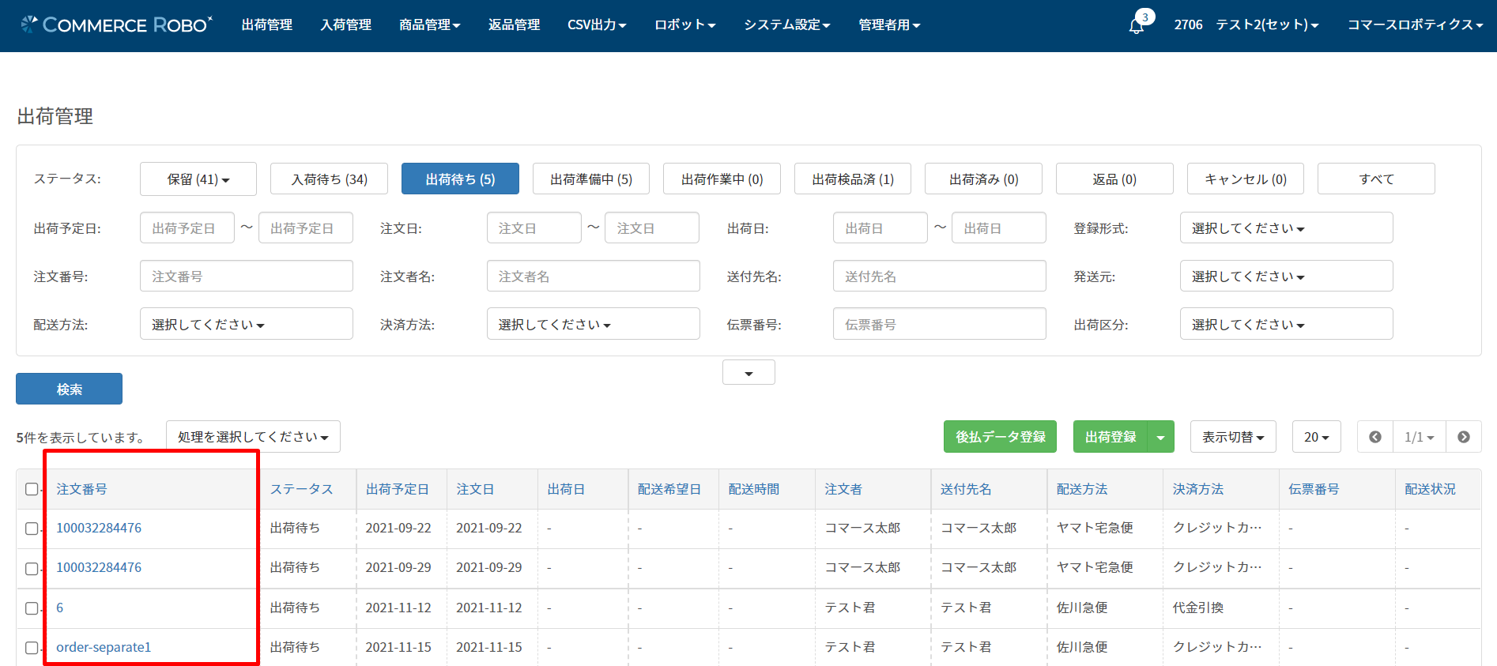This screenshot has height=666, width=1497.
Task: Focus the 伝票番号 search field
Action: [939, 324]
